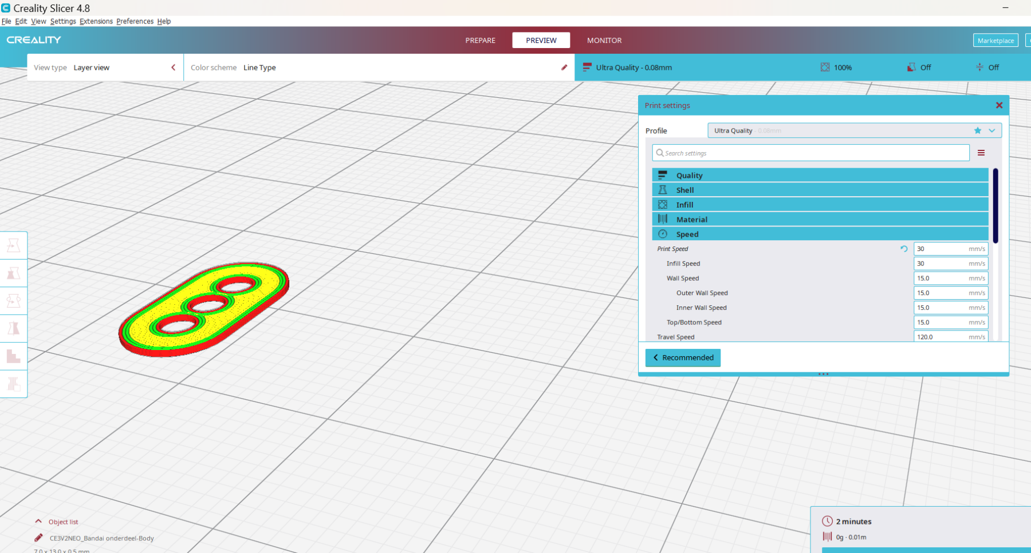Viewport: 1031px width, 553px height.
Task: Reset Print Speed with revert arrow
Action: coord(904,249)
